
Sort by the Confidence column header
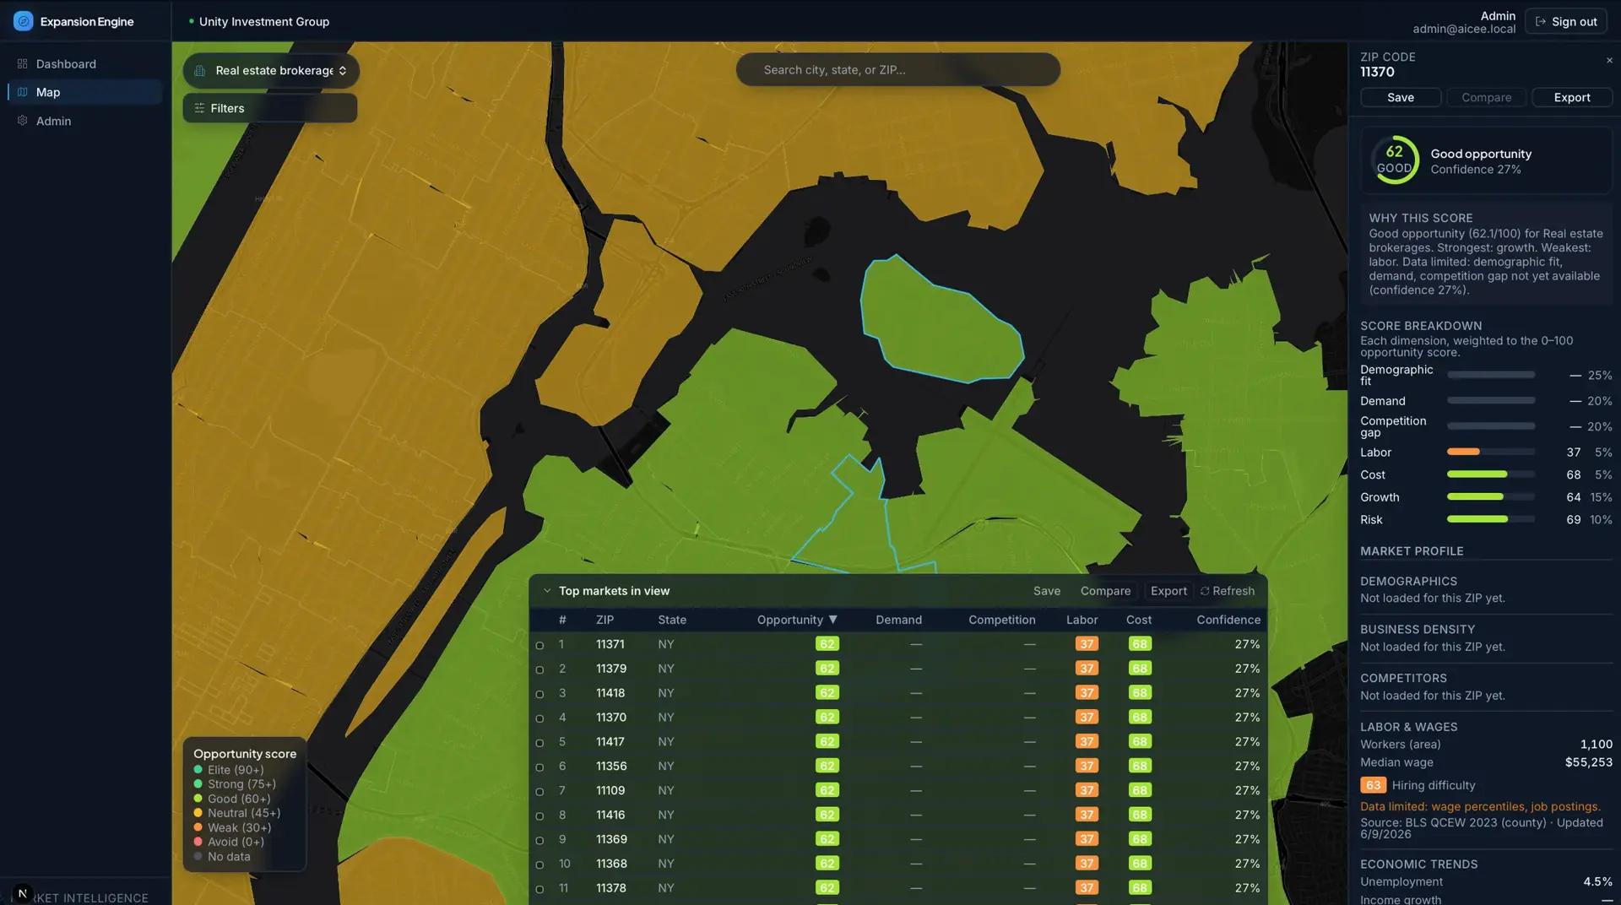[1228, 620]
